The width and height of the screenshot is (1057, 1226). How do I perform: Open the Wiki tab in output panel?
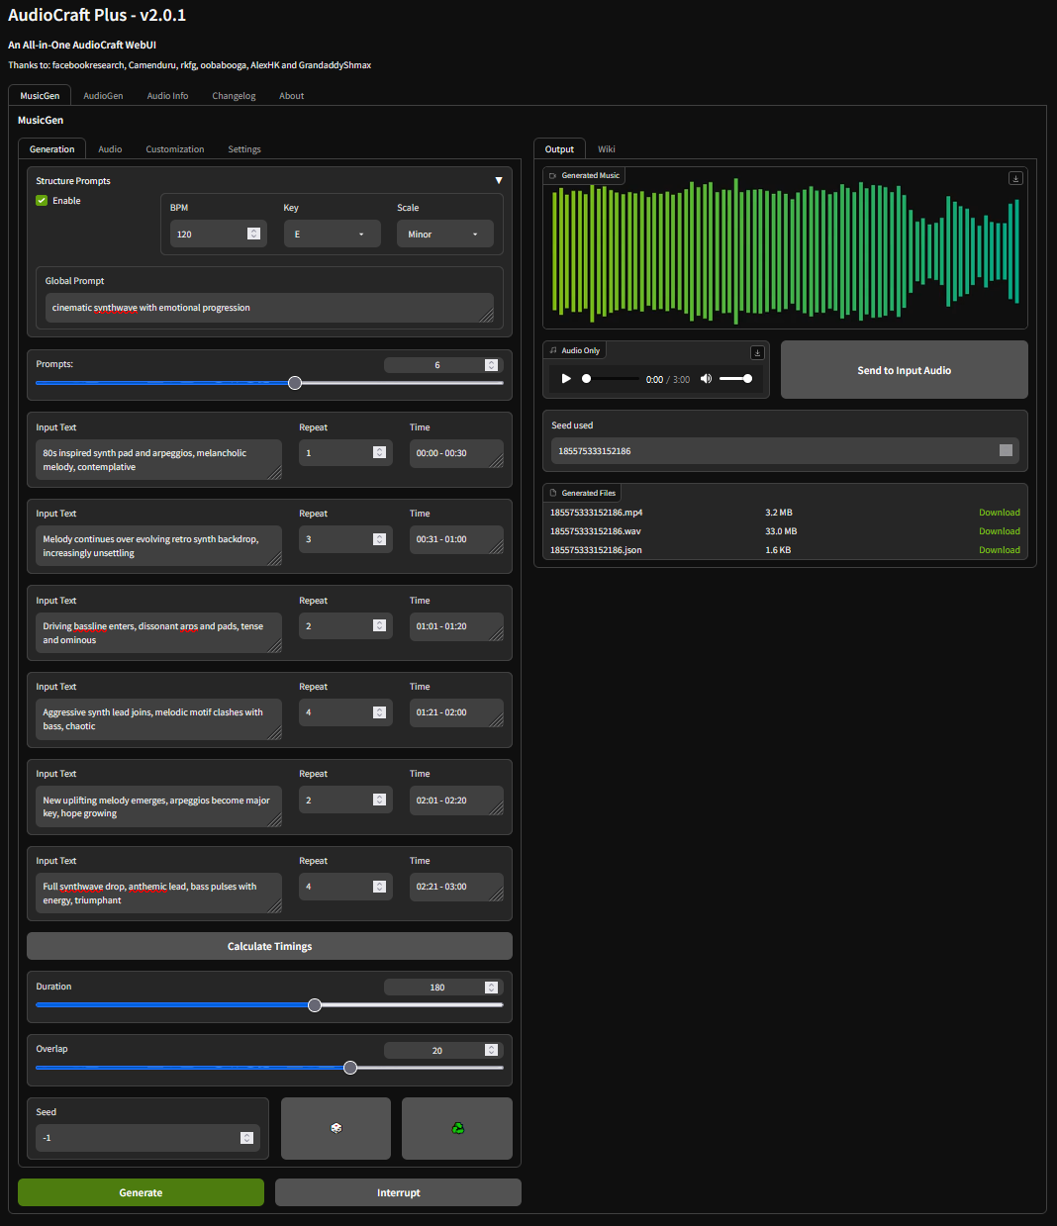tap(606, 148)
